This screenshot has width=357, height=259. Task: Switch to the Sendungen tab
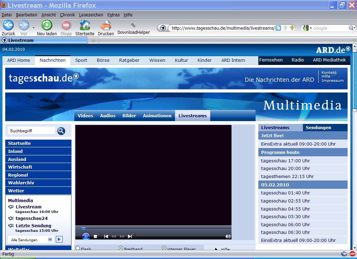pyautogui.click(x=318, y=127)
